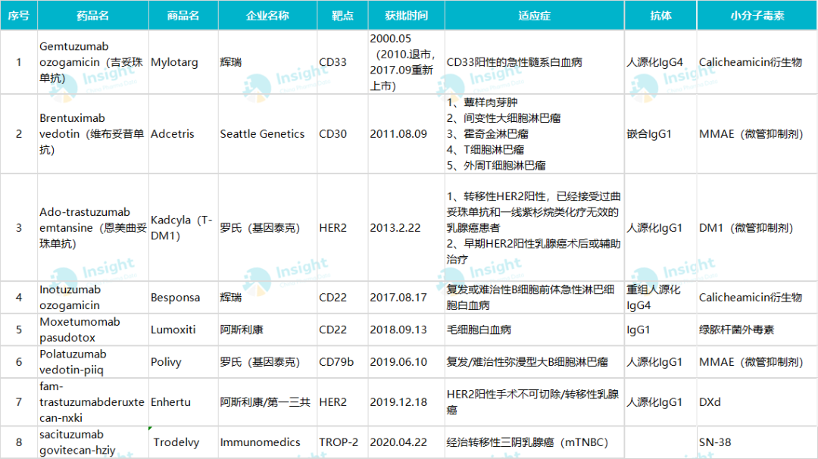Click the 2000.05 approval date cell
Viewport: 818px width, 459px height.
click(x=407, y=62)
